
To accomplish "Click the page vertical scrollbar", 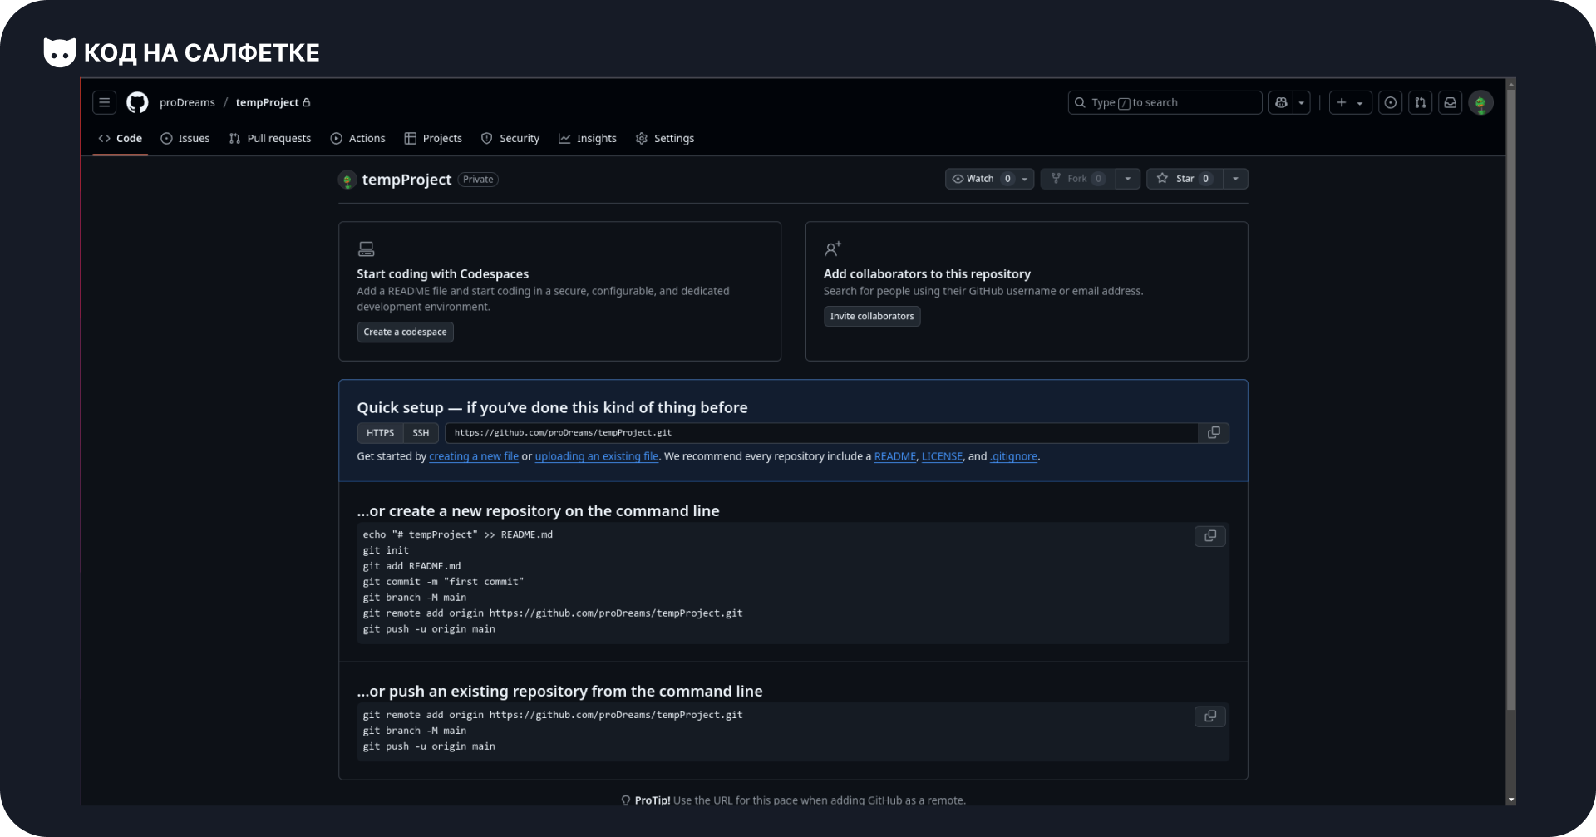I will tap(1511, 399).
